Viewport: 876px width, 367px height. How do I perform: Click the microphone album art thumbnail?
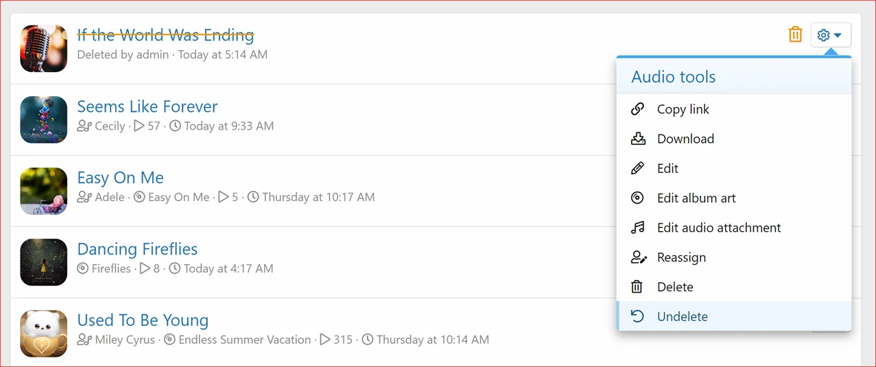(44, 49)
